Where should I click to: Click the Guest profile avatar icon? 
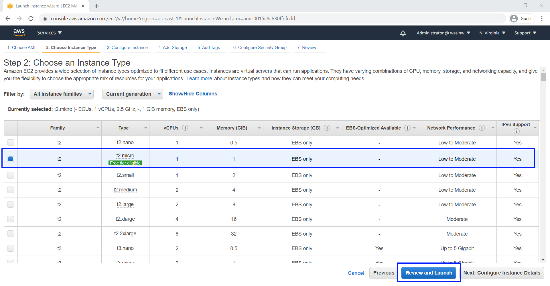(514, 18)
